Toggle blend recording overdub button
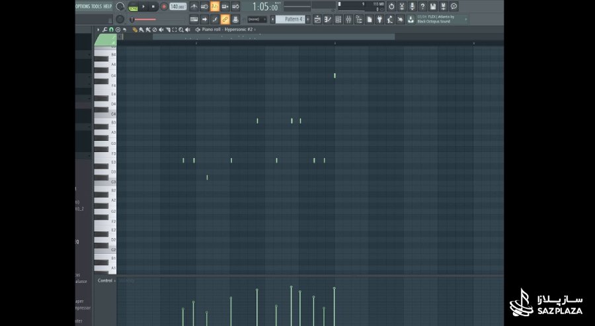The image size is (595, 326). pos(225,7)
